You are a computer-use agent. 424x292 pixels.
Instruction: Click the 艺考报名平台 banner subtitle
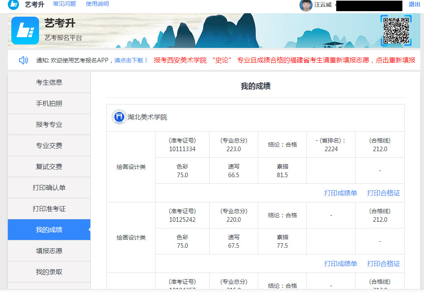pyautogui.click(x=63, y=38)
